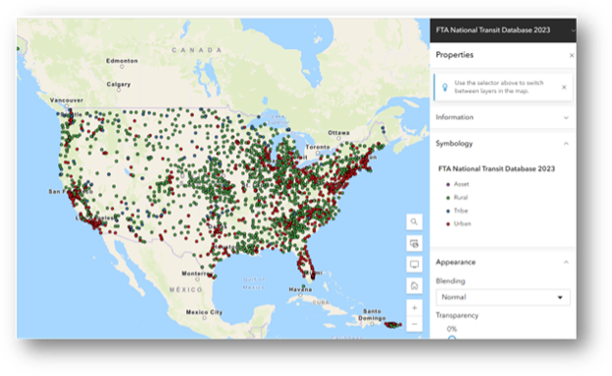This screenshot has width=612, height=376.
Task: Expand the Information section
Action: [x=503, y=117]
